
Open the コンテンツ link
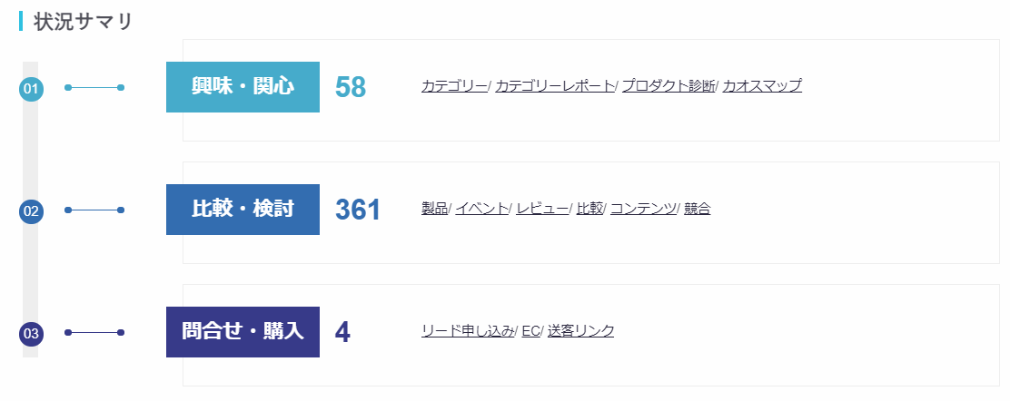(x=643, y=209)
